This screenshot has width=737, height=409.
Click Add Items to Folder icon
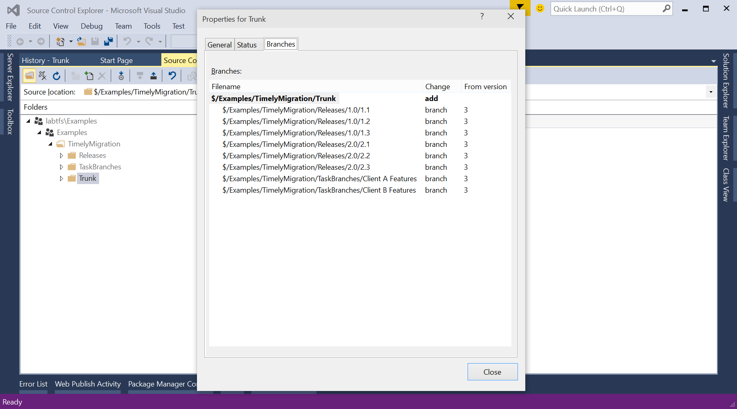89,76
